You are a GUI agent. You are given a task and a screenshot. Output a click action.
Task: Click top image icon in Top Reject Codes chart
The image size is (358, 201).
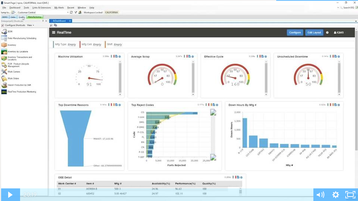point(213,112)
